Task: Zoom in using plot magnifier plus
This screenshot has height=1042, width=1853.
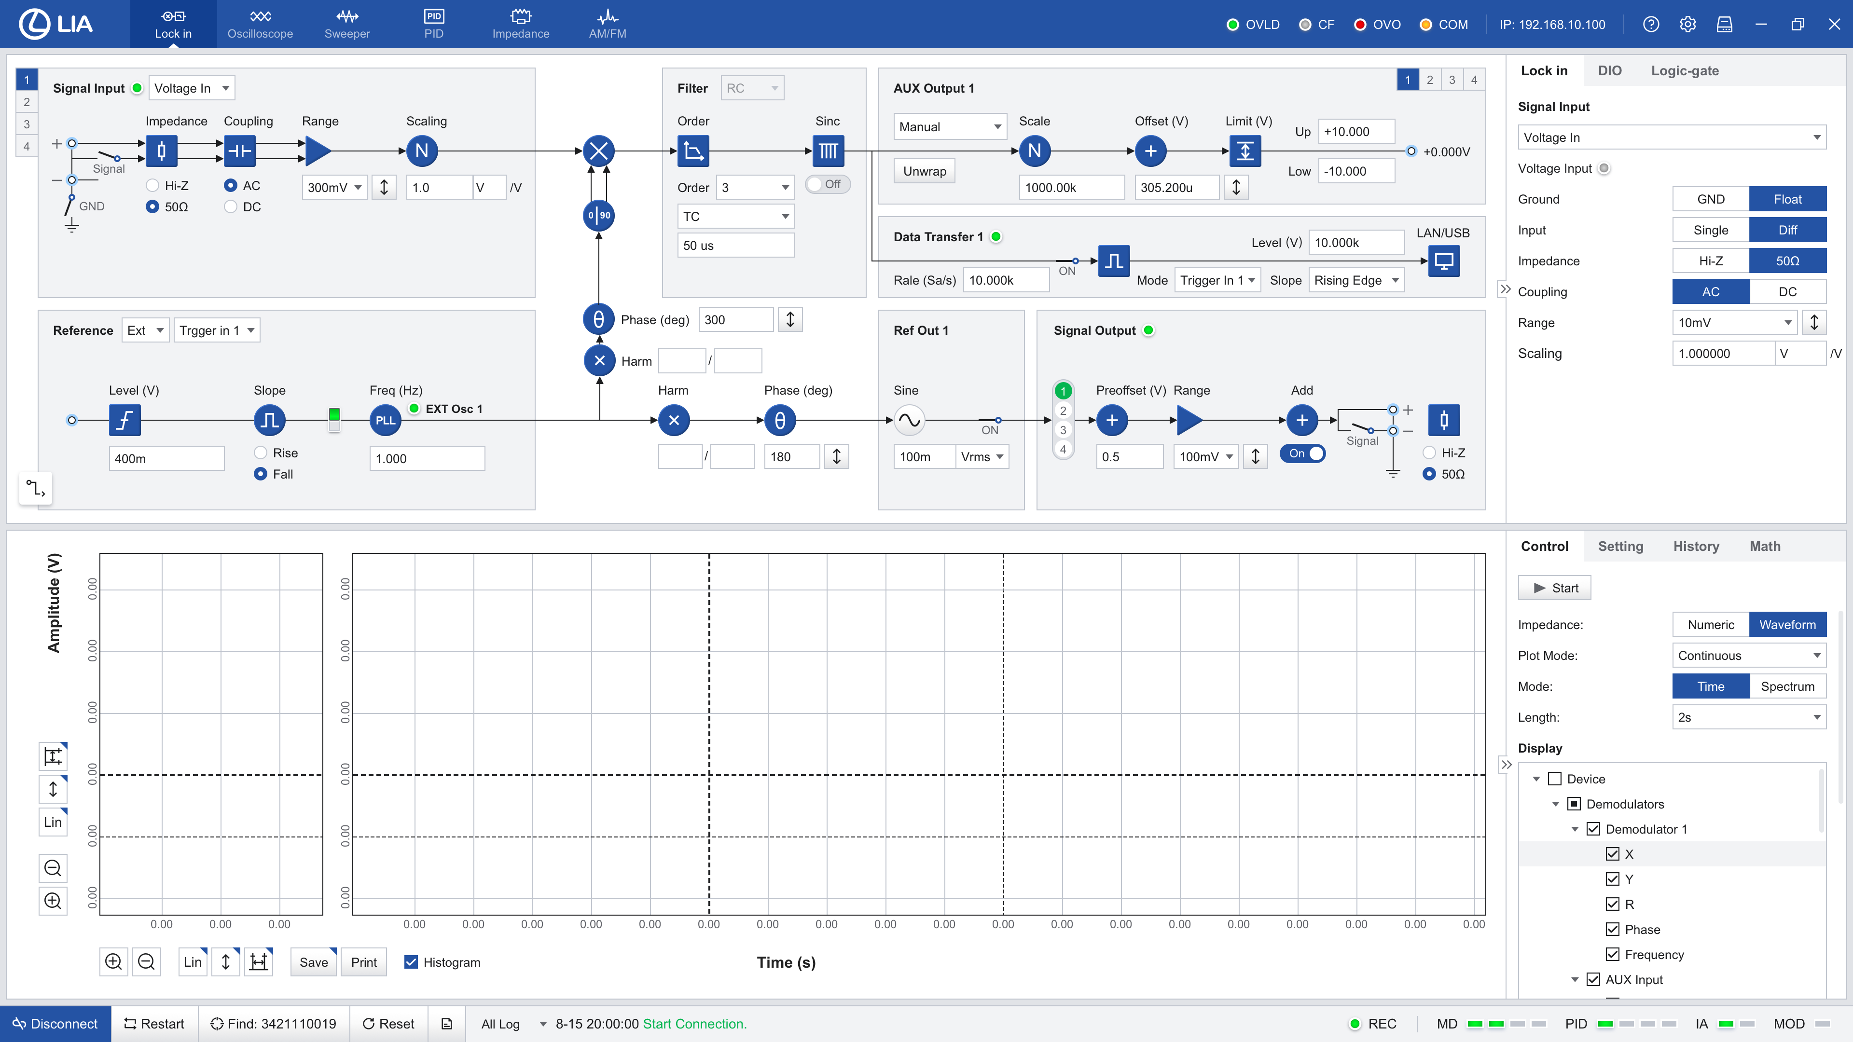Action: pos(113,962)
